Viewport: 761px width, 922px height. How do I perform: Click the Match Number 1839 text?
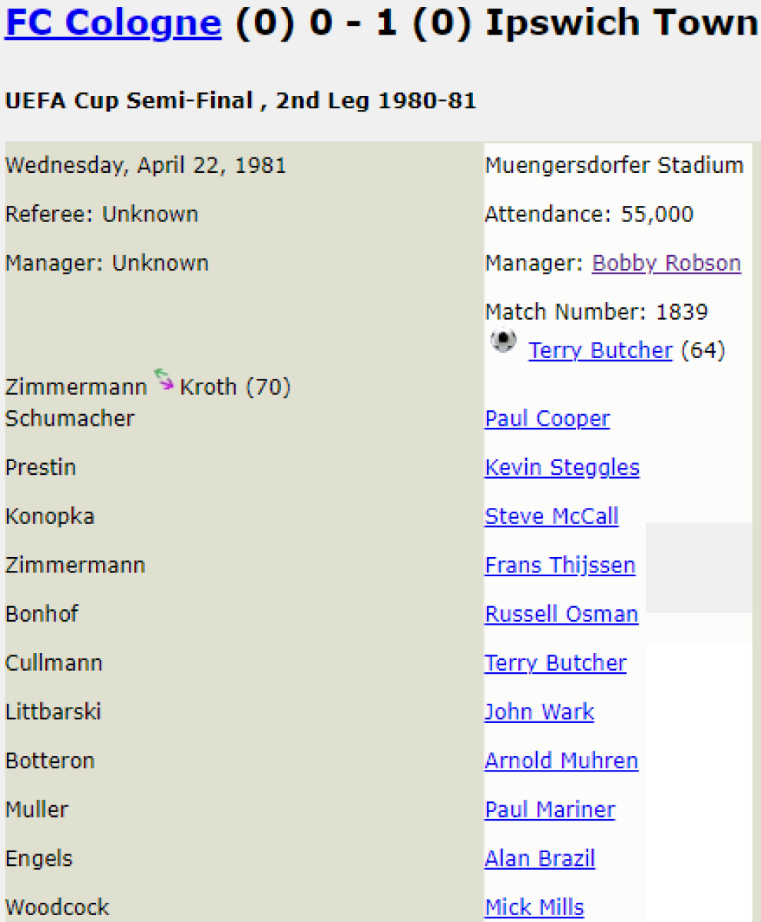(596, 312)
